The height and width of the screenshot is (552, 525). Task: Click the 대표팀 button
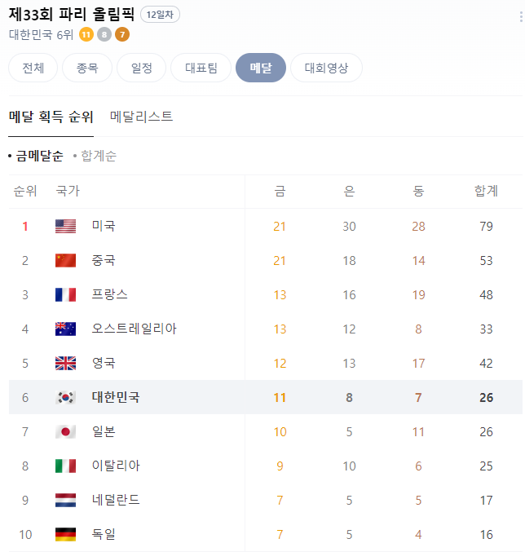click(x=201, y=68)
